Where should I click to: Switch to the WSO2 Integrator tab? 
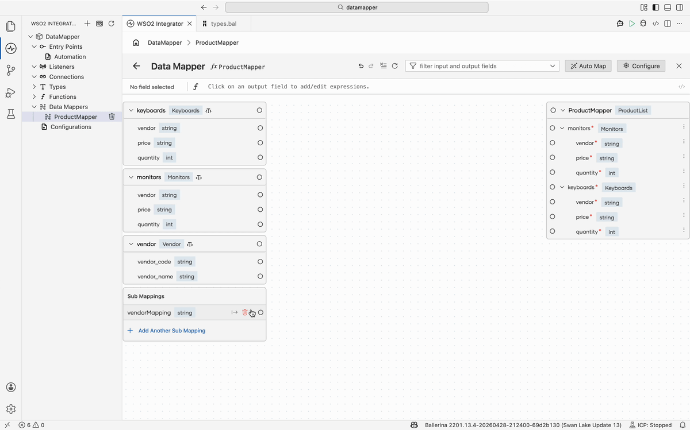[159, 24]
